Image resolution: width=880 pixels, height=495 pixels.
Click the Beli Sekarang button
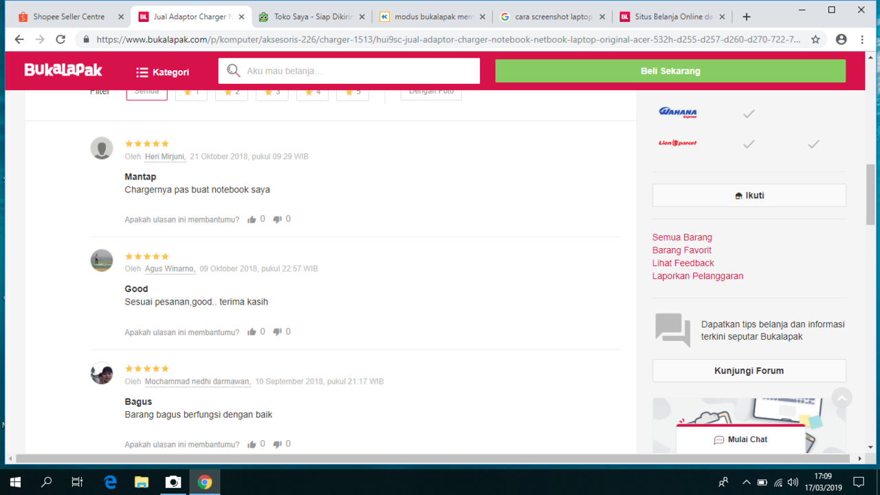coord(670,71)
